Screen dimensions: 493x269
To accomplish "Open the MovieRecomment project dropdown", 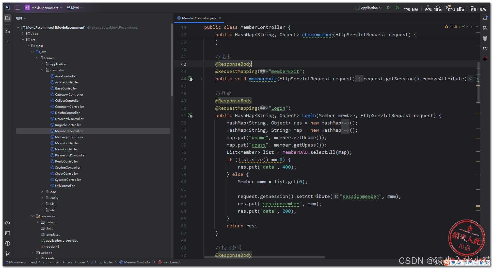I will 43,8.
